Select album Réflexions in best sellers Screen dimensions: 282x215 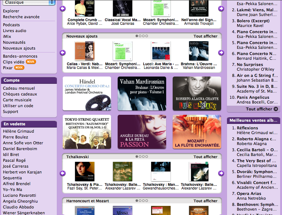tap(247, 128)
